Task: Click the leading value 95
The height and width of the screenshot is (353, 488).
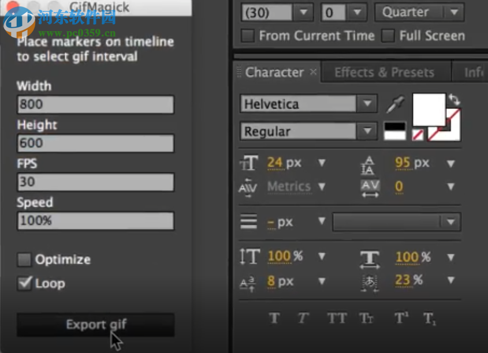Action: click(x=403, y=163)
